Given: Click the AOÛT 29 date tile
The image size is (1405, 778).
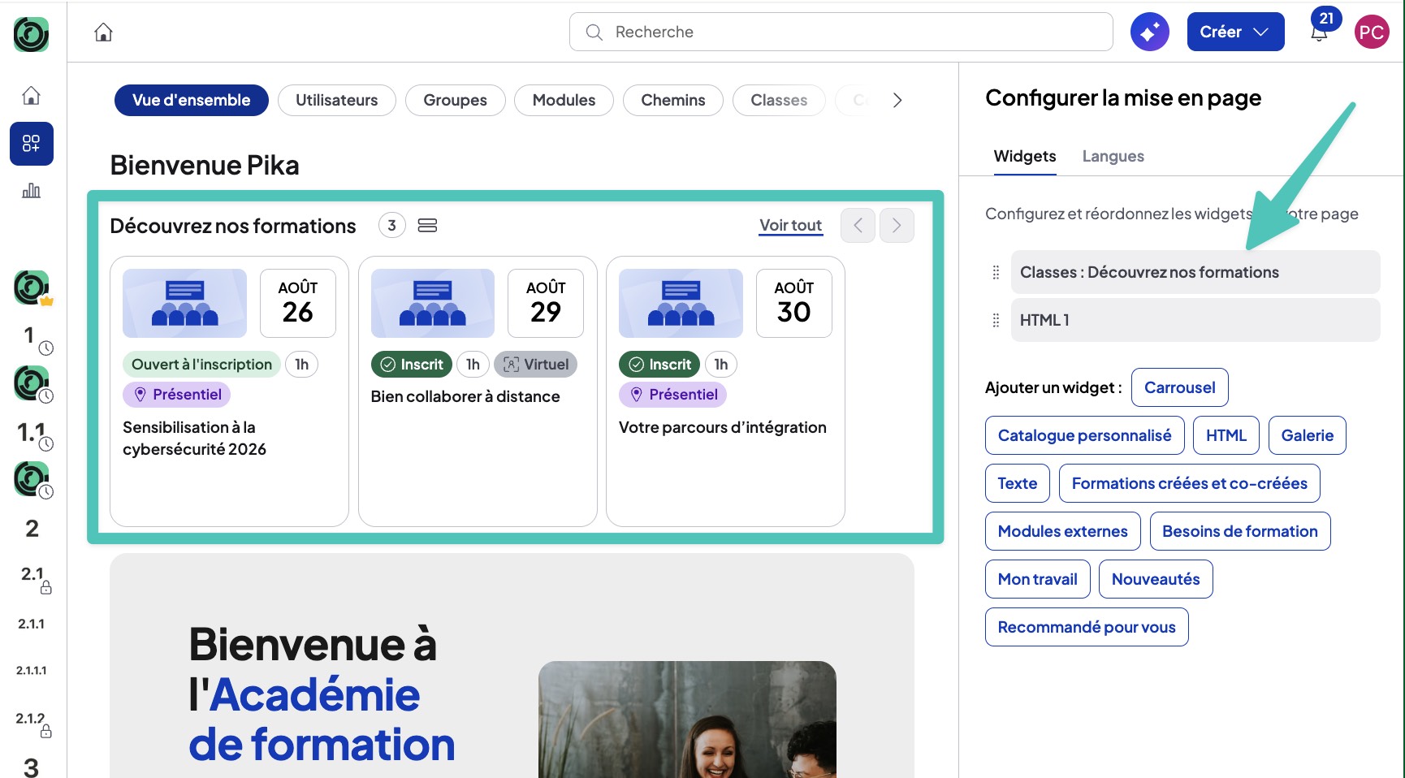Looking at the screenshot, I should pos(546,304).
